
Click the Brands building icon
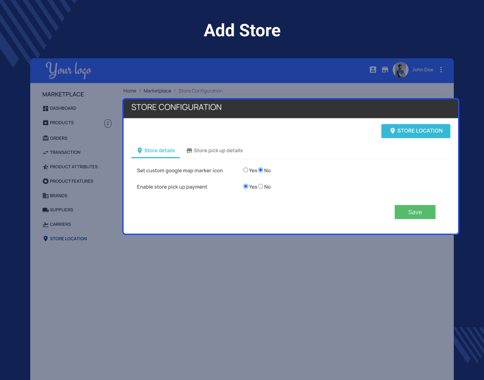pyautogui.click(x=45, y=196)
